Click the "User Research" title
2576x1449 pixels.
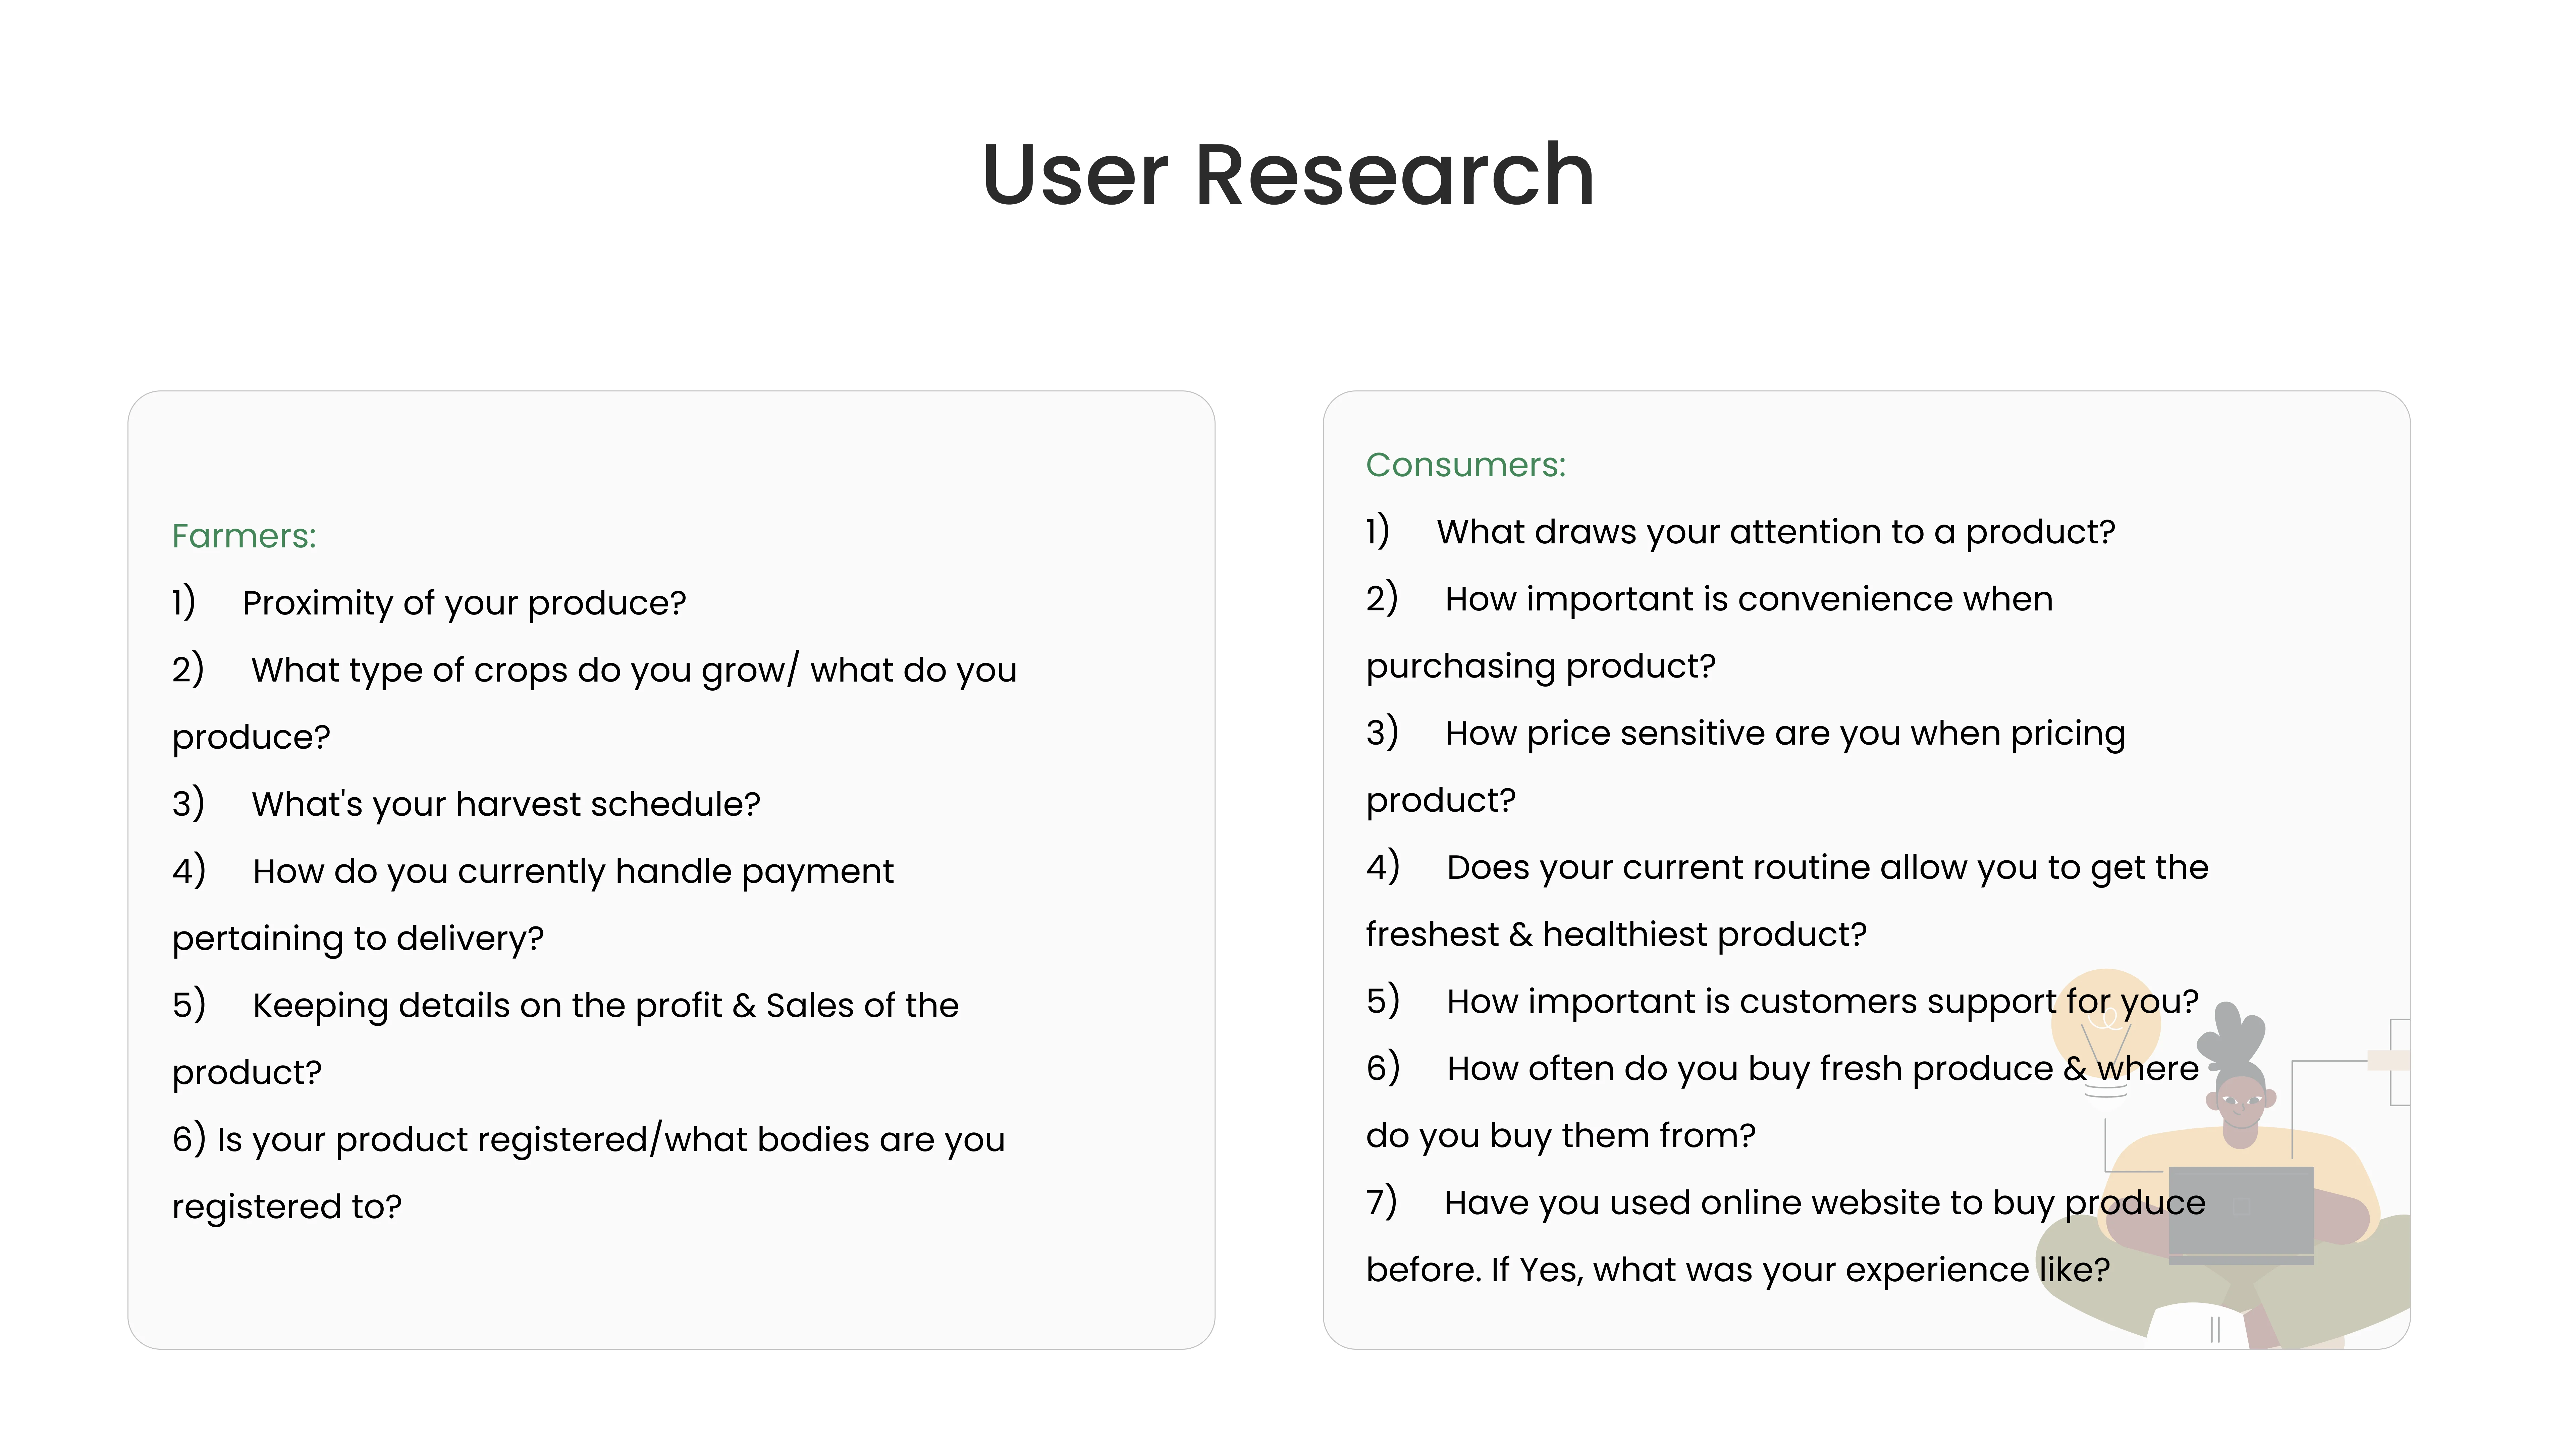tap(1288, 175)
